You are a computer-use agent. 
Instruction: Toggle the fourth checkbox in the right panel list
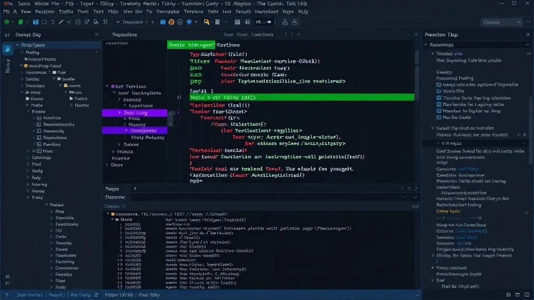click(439, 104)
